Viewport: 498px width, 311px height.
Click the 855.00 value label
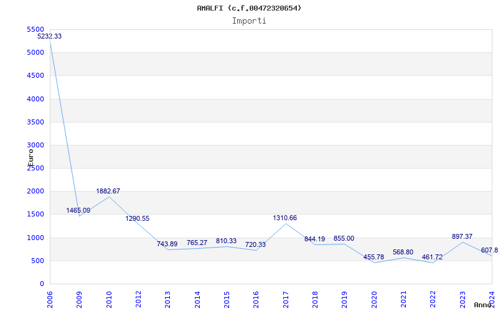(344, 238)
